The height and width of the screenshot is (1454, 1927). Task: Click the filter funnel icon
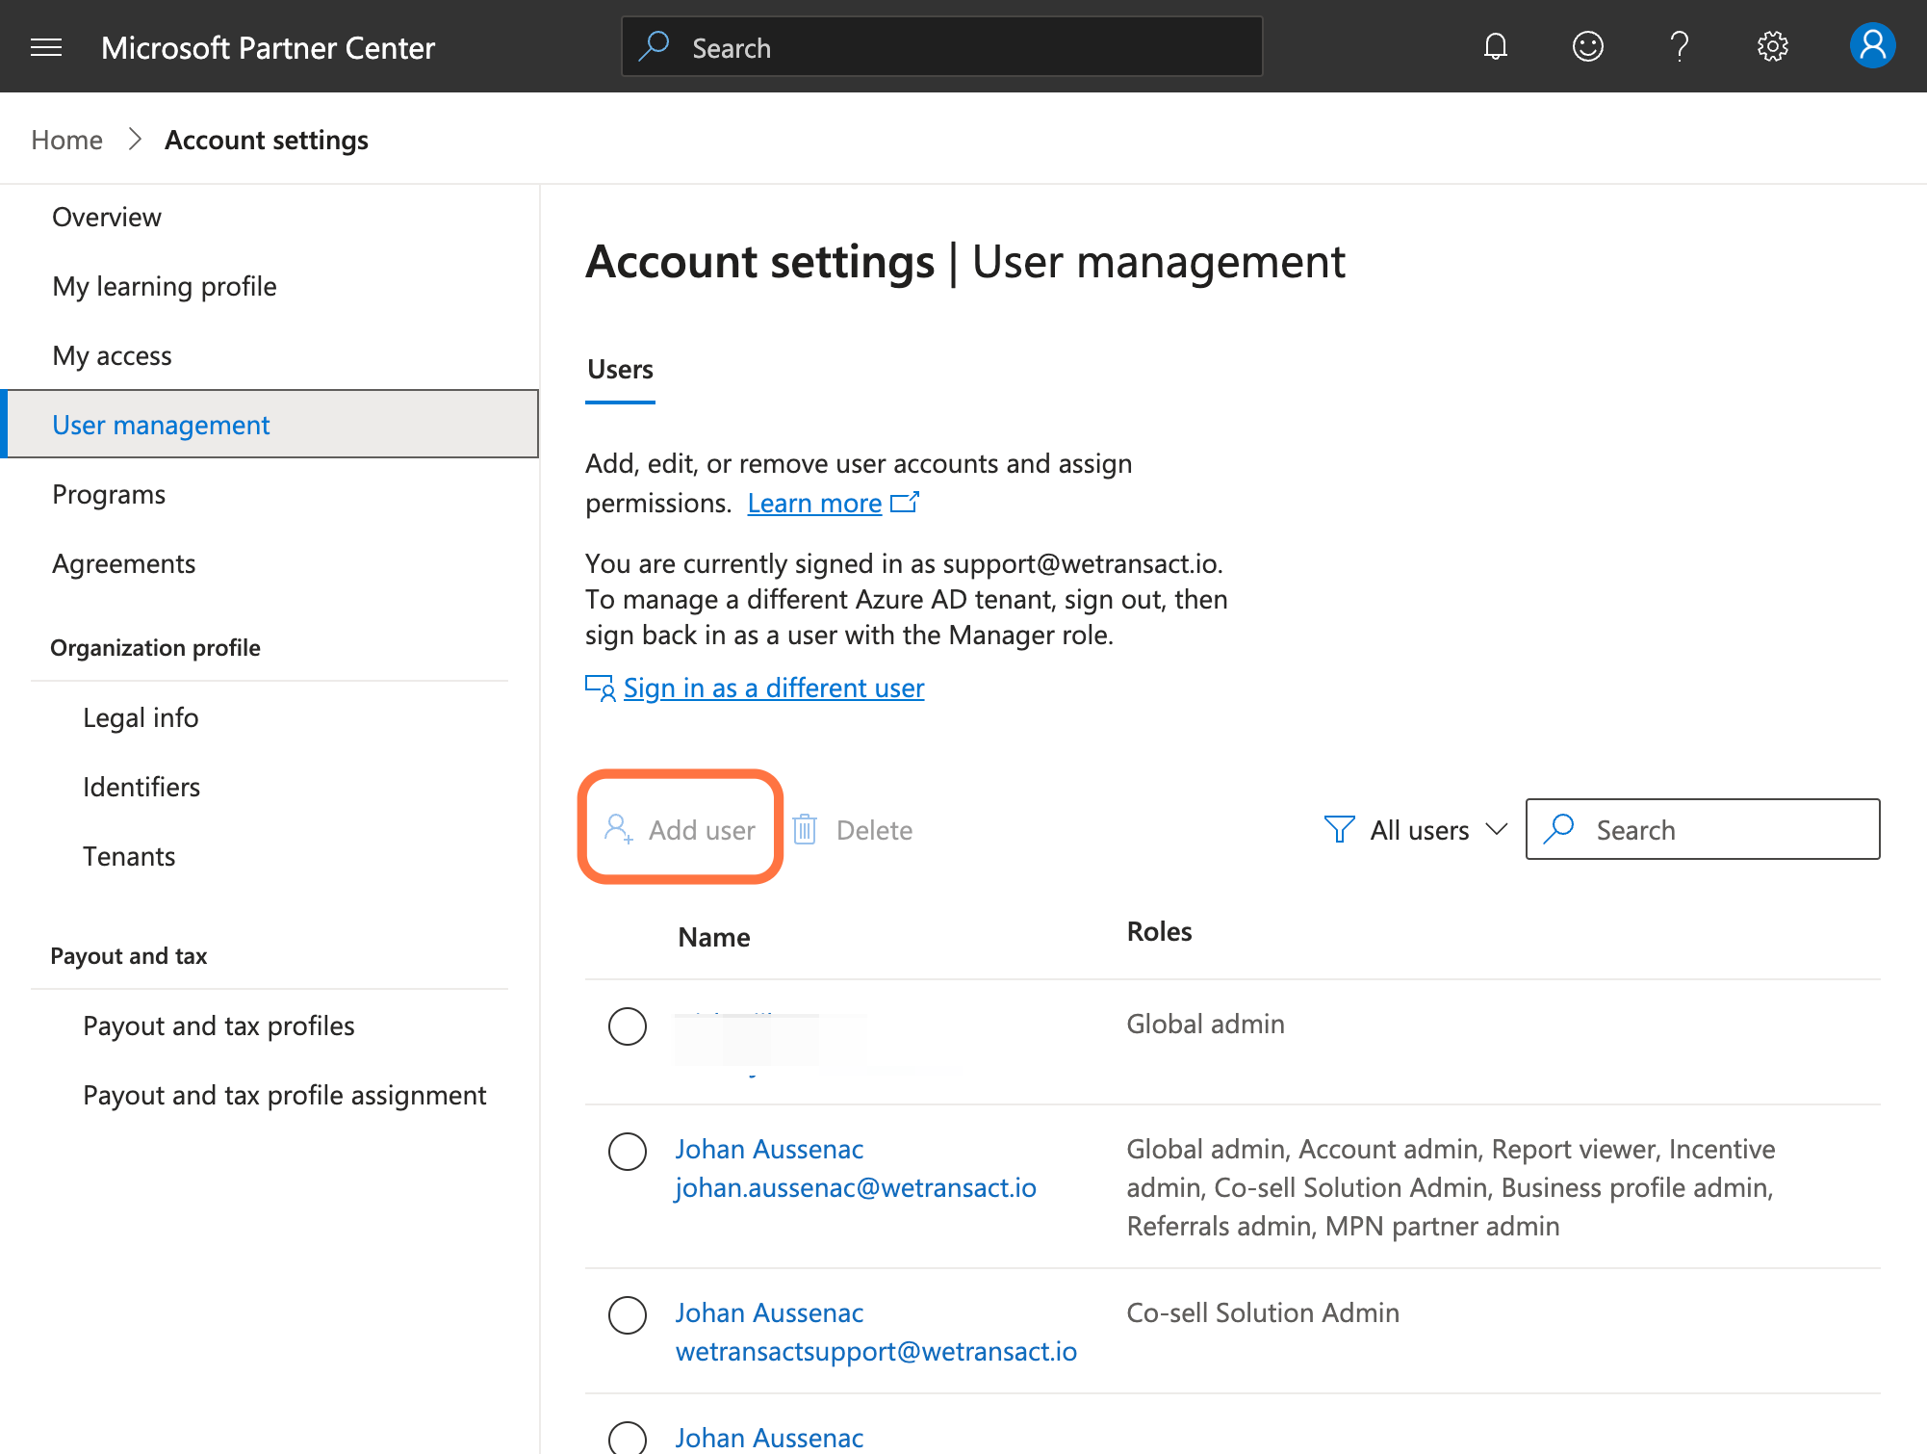[1339, 829]
